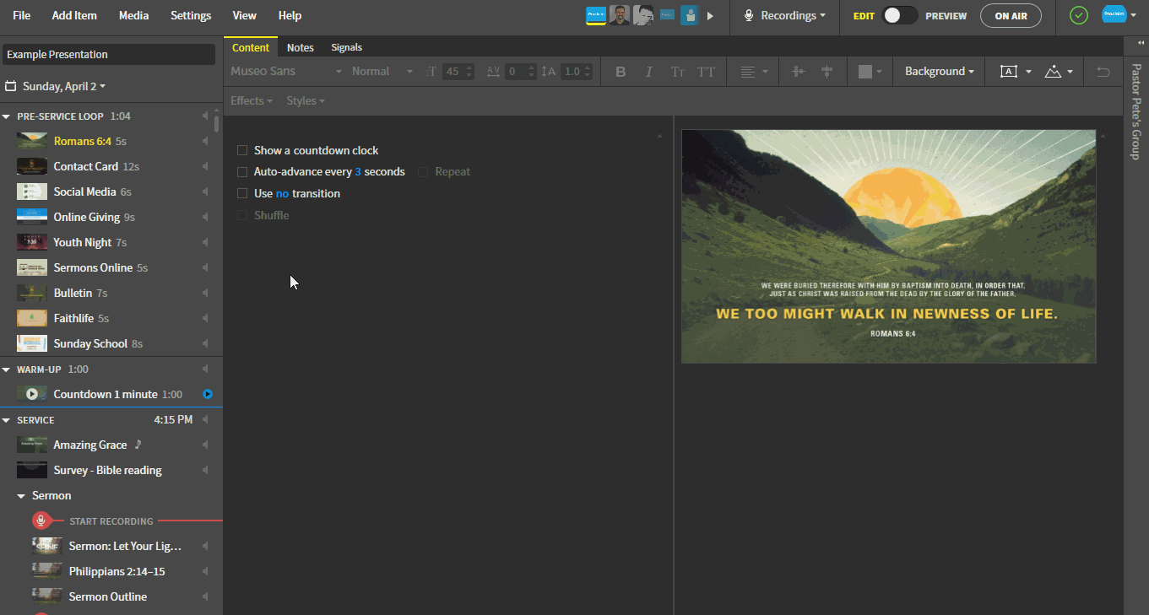Open the Effects dropdown
The image size is (1149, 615).
coord(252,100)
